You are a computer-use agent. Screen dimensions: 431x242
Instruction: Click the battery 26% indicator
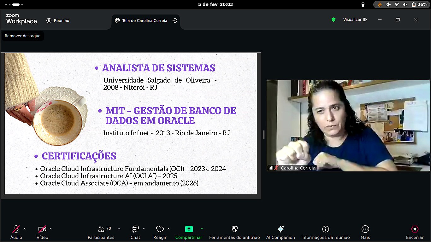[419, 4]
